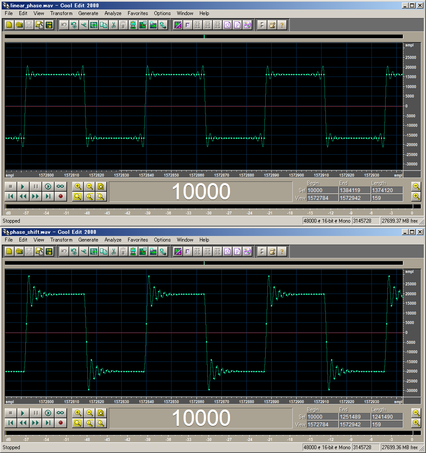Click '48000 16-bit Mono' in phase_shift.wav status bar
This screenshot has width=426, height=453.
click(327, 447)
